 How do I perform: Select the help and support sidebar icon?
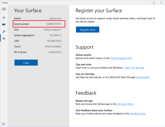point(4,38)
